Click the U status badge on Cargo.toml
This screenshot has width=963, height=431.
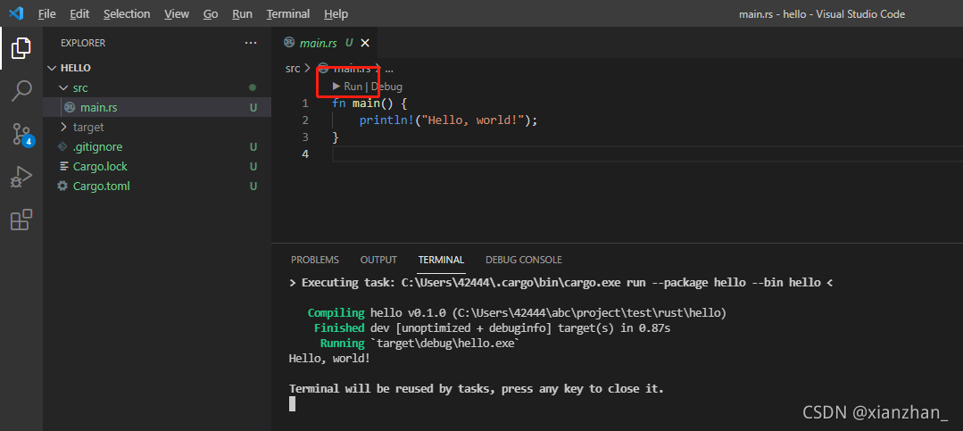[253, 186]
